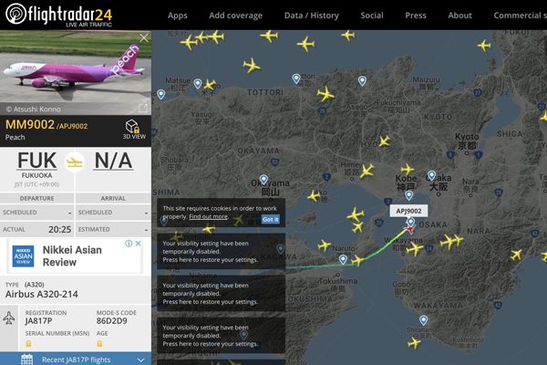Viewport: 547px width, 365px height.
Task: Restore visibility settings in top notification
Action: [222, 252]
